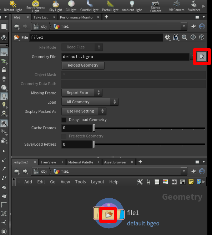212x235 pixels.
Task: Toggle the file1 node bypass flag
Action: point(96,213)
